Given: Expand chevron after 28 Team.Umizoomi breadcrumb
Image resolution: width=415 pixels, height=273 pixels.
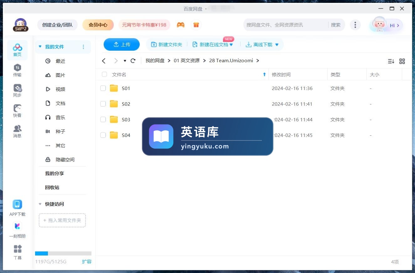Looking at the screenshot, I should pyautogui.click(x=258, y=61).
